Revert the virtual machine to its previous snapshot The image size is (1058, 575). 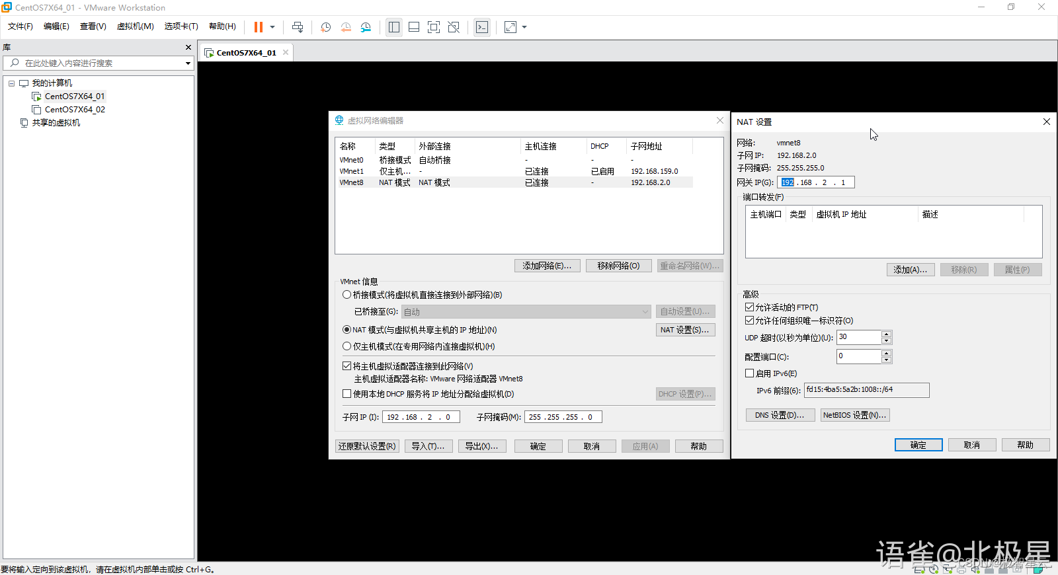pos(346,27)
